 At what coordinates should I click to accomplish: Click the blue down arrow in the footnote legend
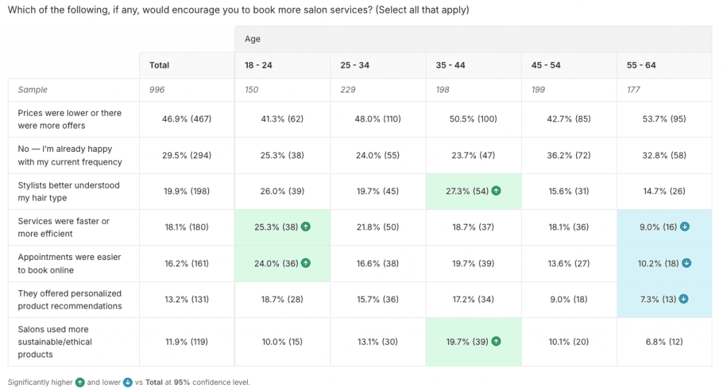[x=128, y=383]
